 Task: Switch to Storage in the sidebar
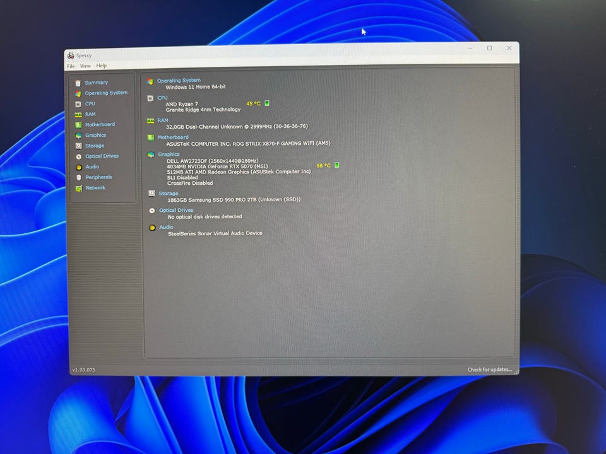point(95,146)
